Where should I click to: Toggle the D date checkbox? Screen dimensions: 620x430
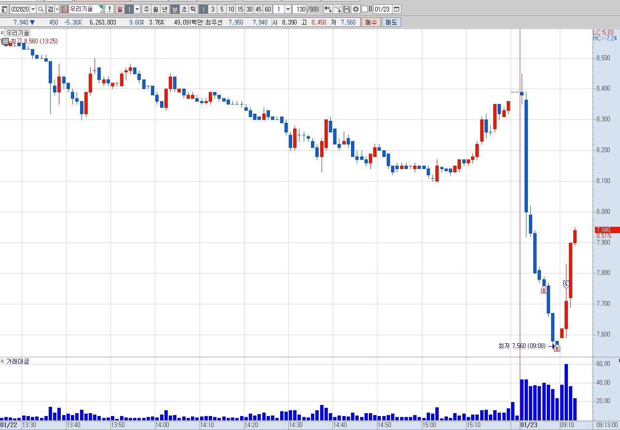(364, 9)
